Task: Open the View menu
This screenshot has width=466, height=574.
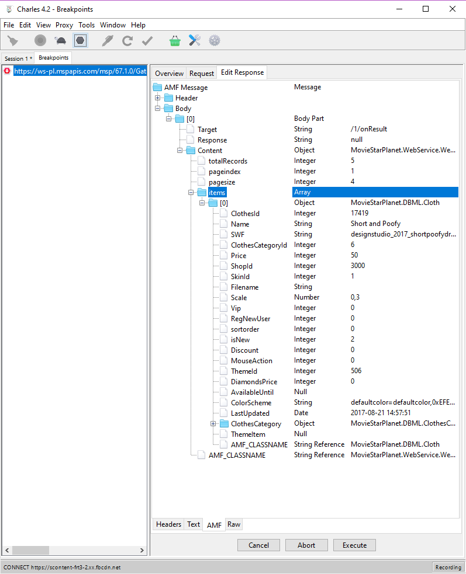Action: pos(43,25)
